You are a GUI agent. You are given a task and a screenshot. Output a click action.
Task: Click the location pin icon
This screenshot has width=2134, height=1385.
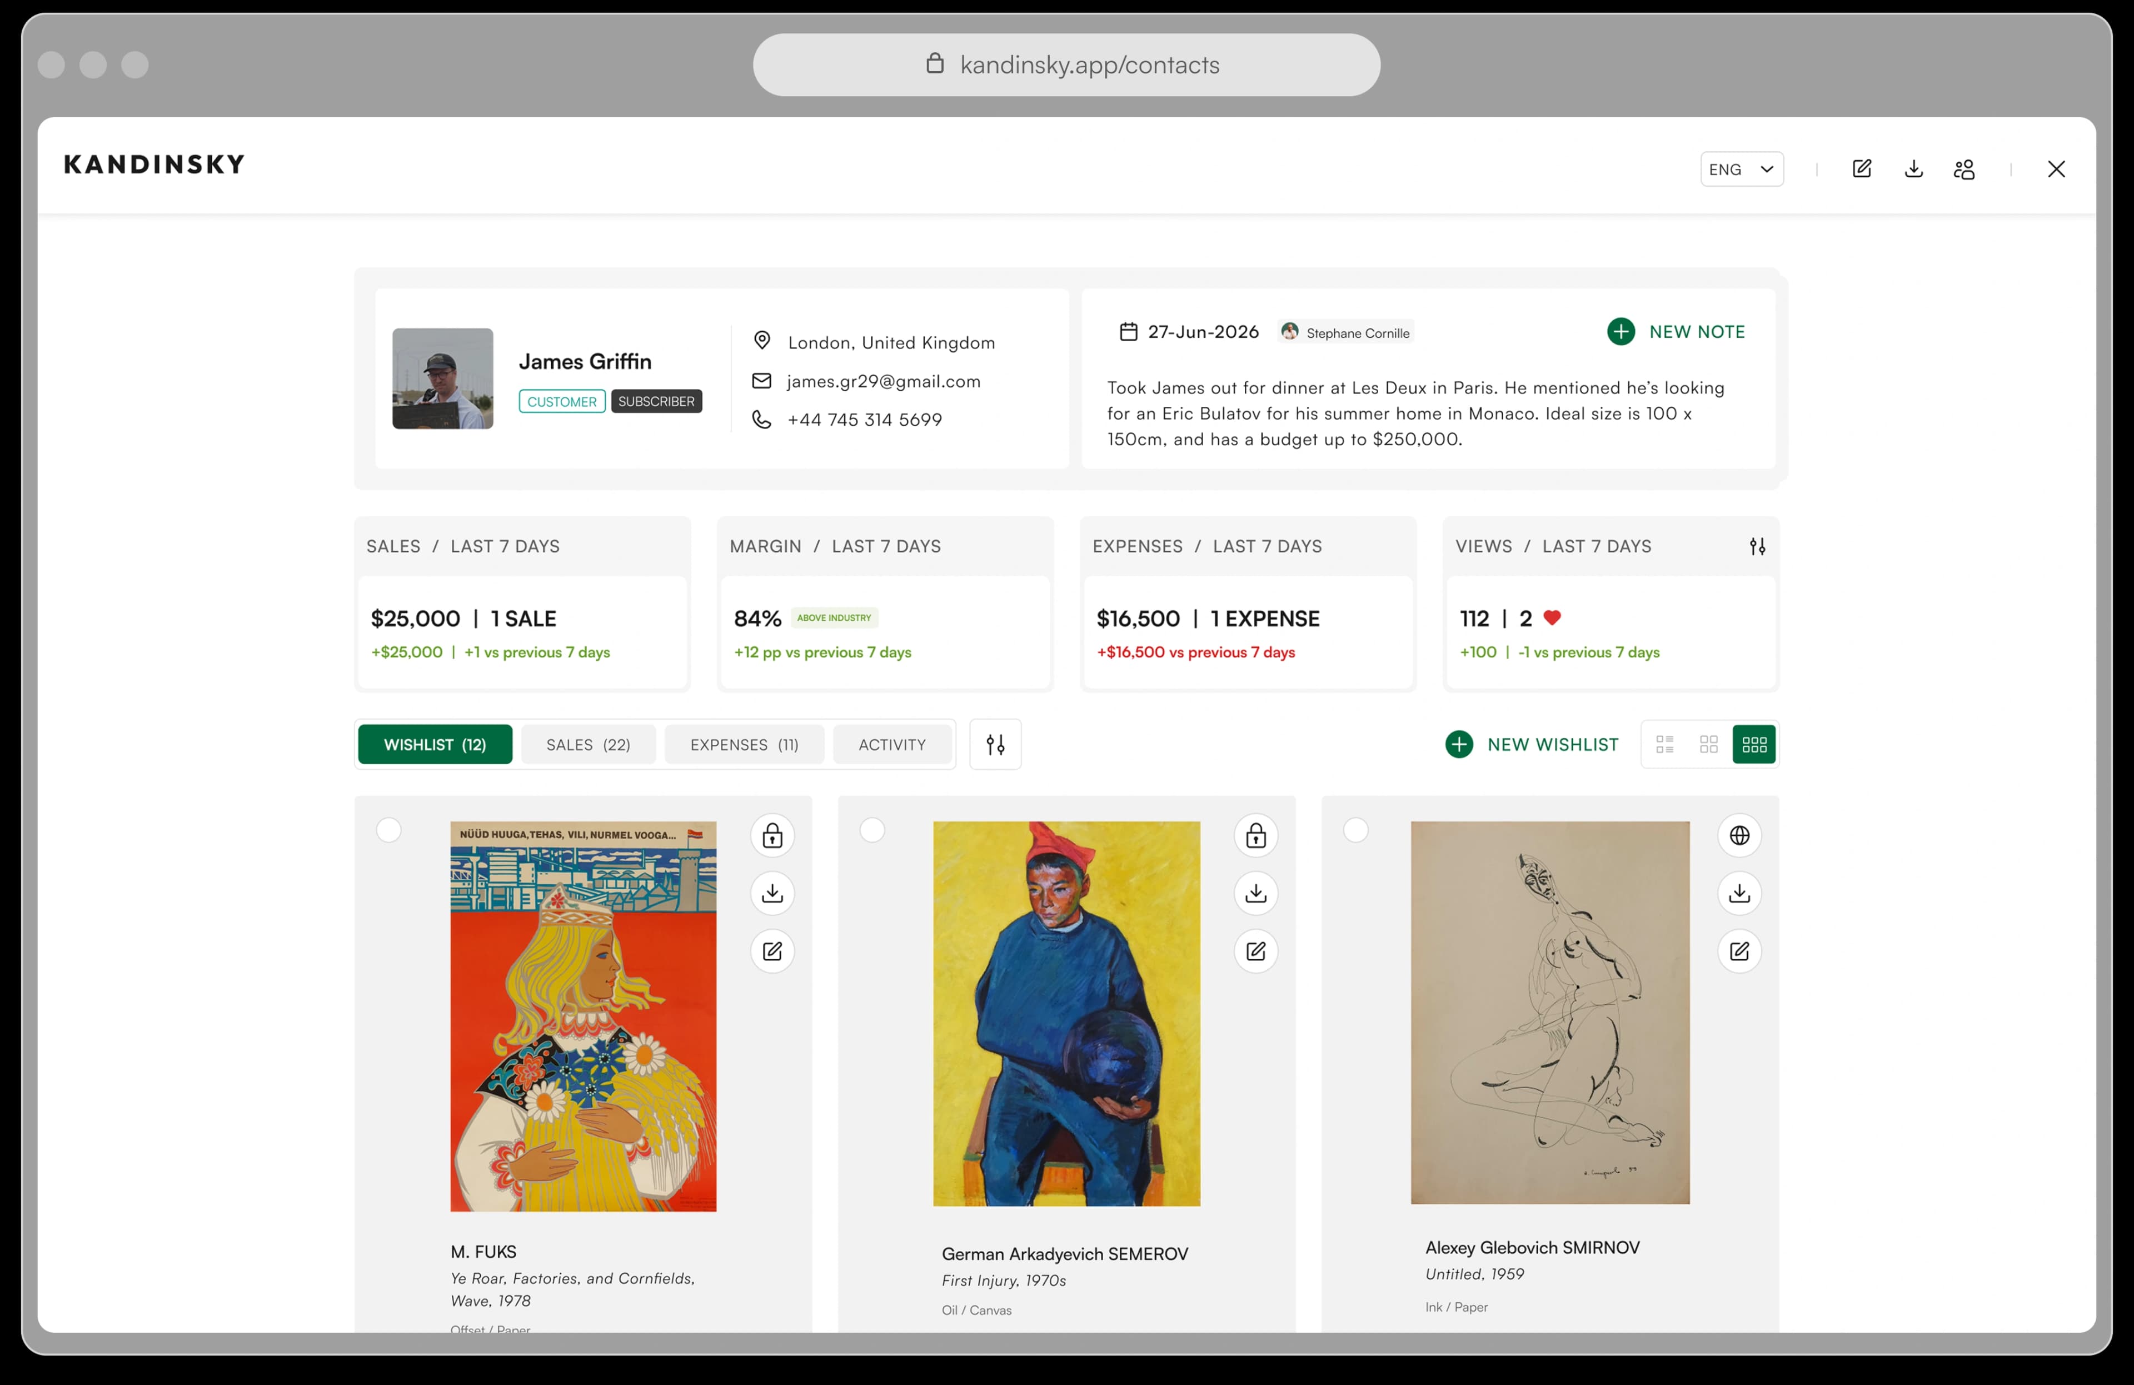(761, 341)
